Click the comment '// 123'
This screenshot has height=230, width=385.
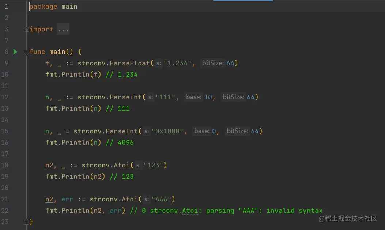tap(121, 177)
